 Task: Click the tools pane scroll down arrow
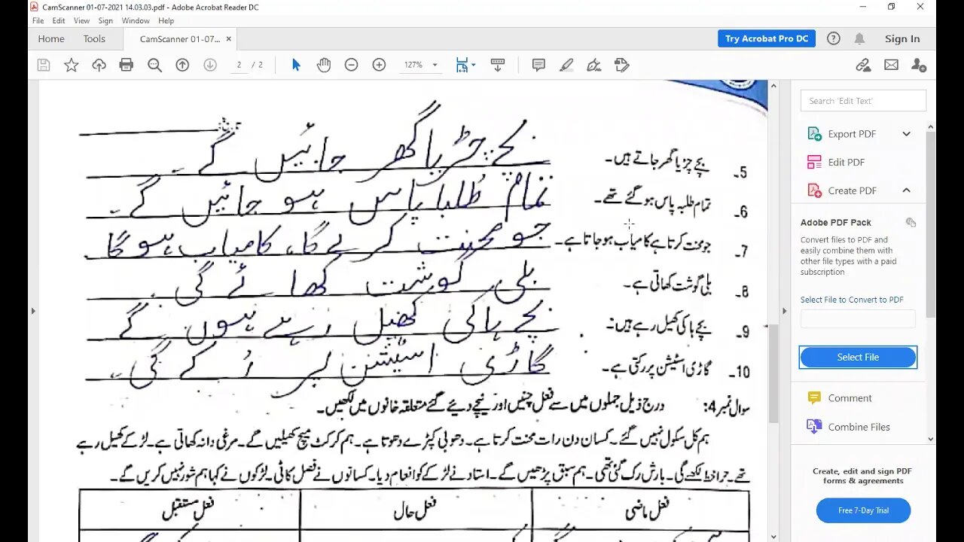click(x=932, y=439)
